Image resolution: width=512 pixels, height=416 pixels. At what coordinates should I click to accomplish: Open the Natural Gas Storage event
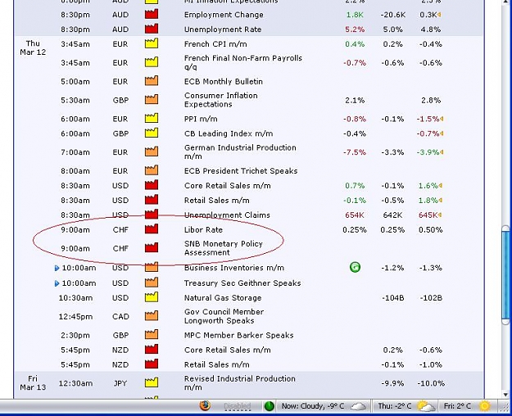[x=223, y=298]
